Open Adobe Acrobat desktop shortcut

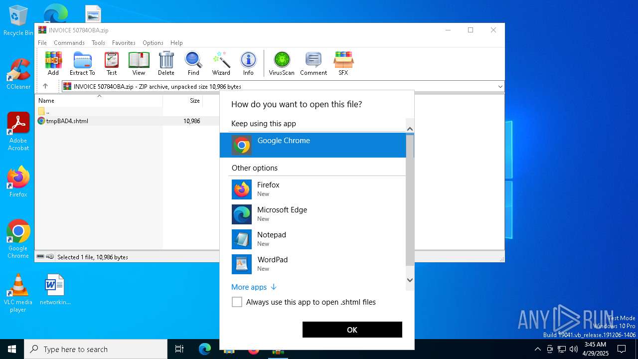click(x=18, y=131)
